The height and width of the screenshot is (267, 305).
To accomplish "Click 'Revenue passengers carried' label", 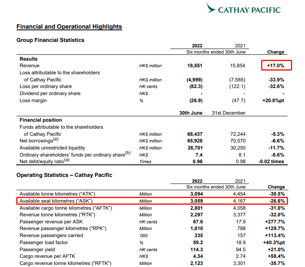I will click(x=51, y=235).
